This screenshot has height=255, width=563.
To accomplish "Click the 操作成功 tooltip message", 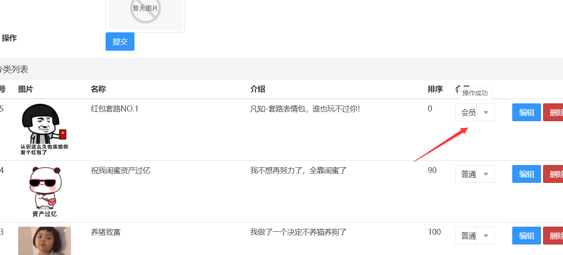I will [475, 93].
